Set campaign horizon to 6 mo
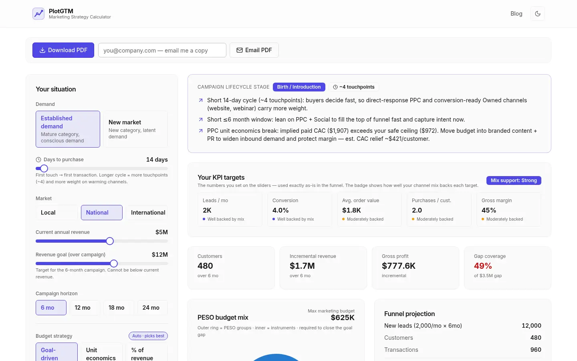Image resolution: width=577 pixels, height=361 pixels. 51,308
